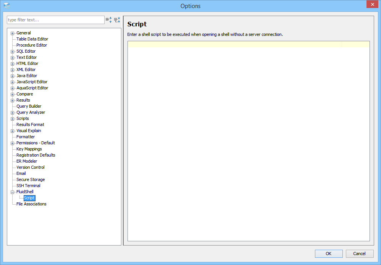Expand the Visual Explain tree node
Screen dimensions: 381x265
(x=12, y=131)
